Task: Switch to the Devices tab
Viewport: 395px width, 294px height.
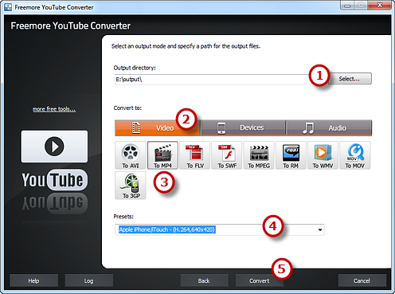Action: 243,128
